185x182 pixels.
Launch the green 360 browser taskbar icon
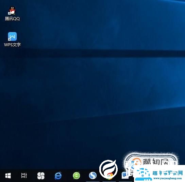[77, 176]
